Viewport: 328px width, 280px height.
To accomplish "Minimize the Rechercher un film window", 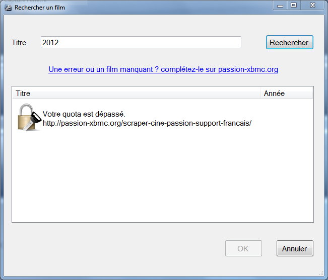I will coord(280,6).
